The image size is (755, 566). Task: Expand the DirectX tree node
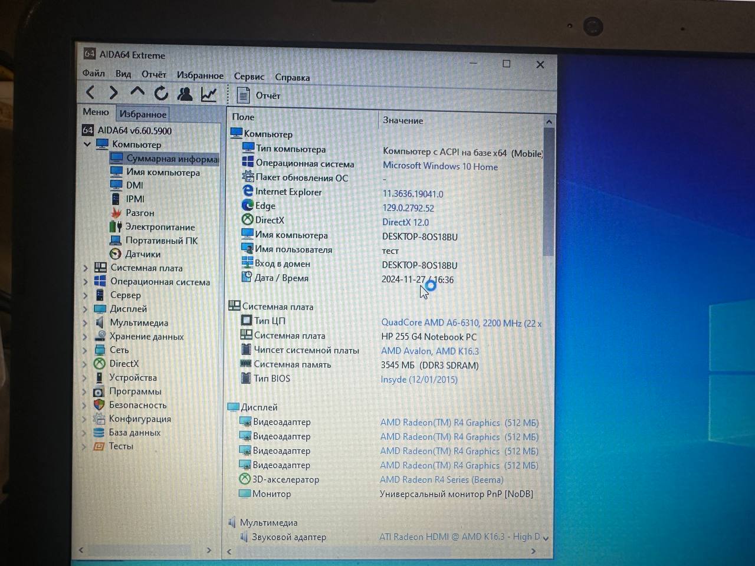coord(86,364)
